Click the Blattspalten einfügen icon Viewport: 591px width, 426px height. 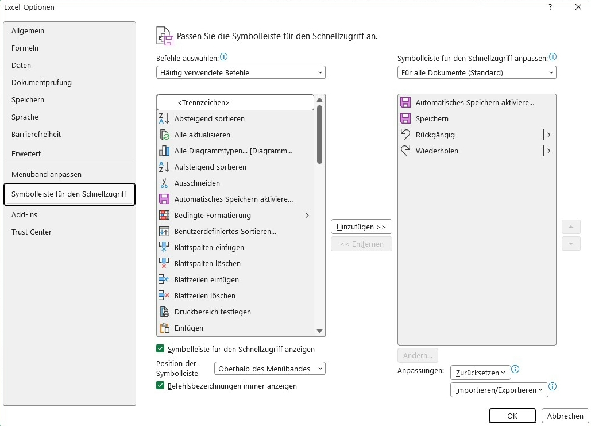click(164, 247)
